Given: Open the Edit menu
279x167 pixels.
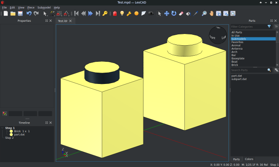Looking at the screenshot, I should 12,7.
